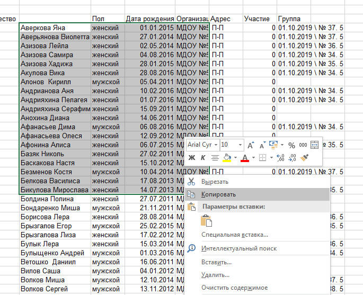Viewport: 363px width, 295px height.
Task: Click the center alignment icon
Action: (x=215, y=157)
